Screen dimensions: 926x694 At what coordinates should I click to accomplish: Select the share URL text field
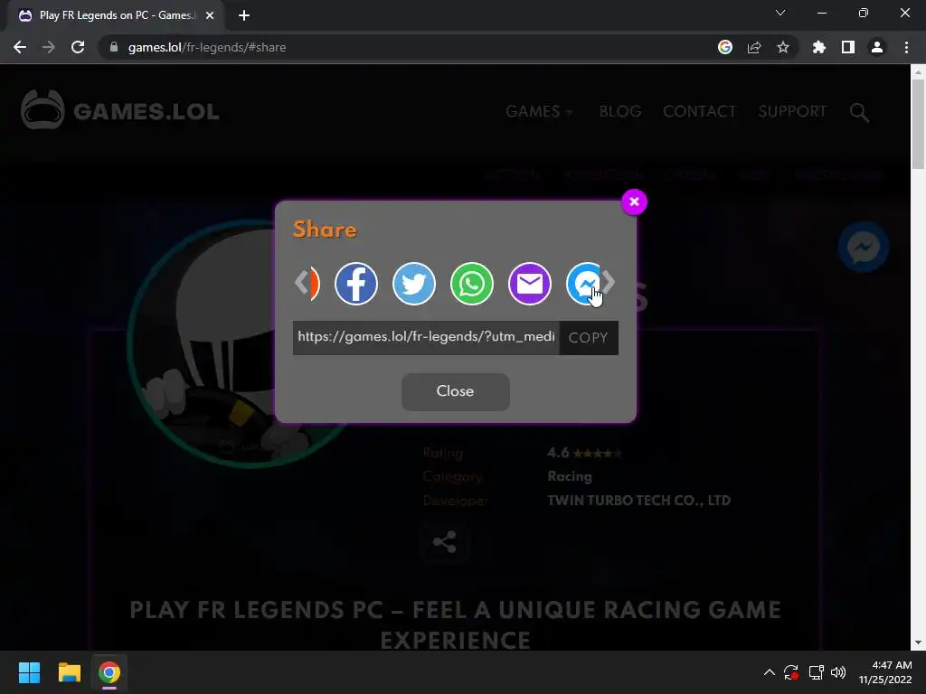tap(426, 338)
